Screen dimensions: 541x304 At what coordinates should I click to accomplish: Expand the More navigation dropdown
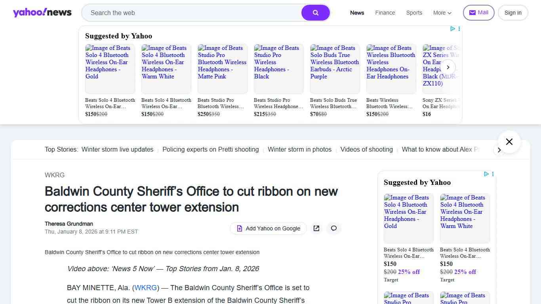click(x=442, y=13)
